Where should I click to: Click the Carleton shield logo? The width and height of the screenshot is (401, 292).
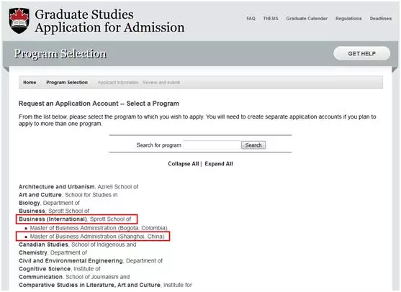pos(19,20)
